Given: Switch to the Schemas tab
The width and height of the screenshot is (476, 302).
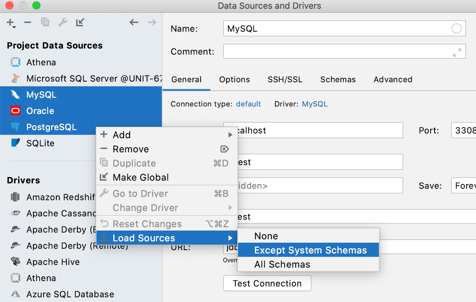Looking at the screenshot, I should tap(338, 80).
